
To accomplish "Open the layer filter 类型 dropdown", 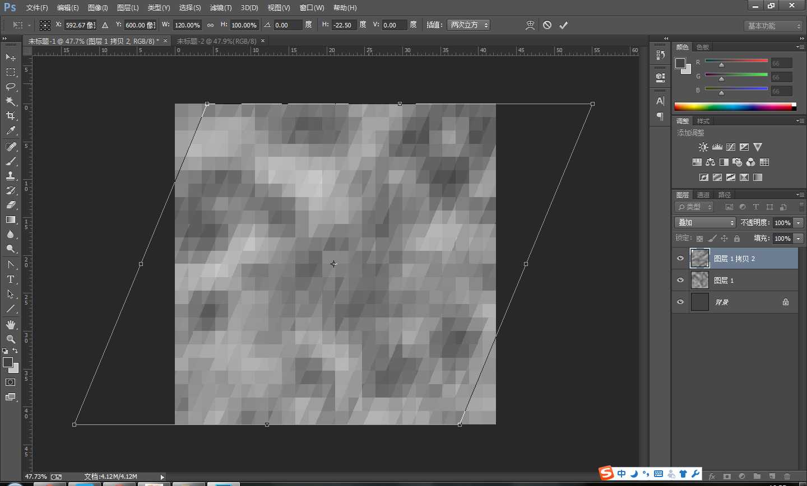I will point(694,207).
